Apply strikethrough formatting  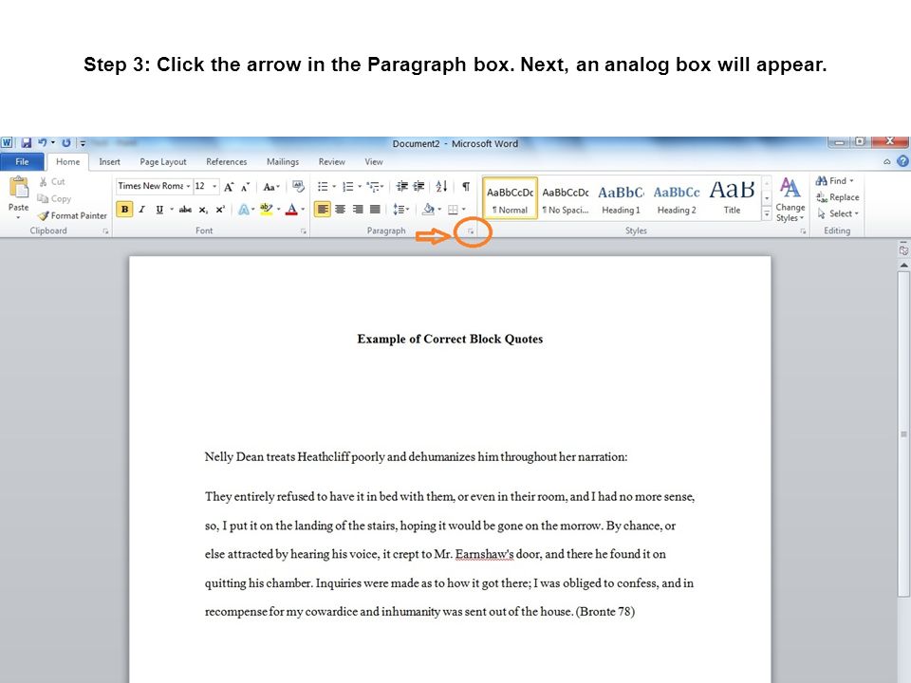[x=185, y=210]
